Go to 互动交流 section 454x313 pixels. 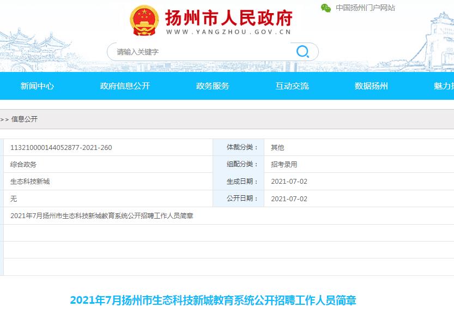click(292, 86)
